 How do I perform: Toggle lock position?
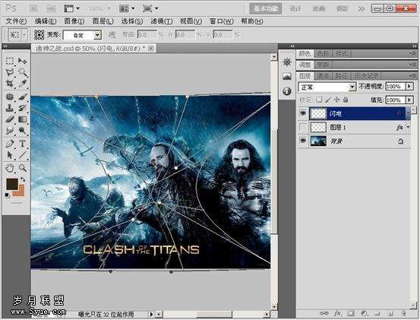click(337, 100)
